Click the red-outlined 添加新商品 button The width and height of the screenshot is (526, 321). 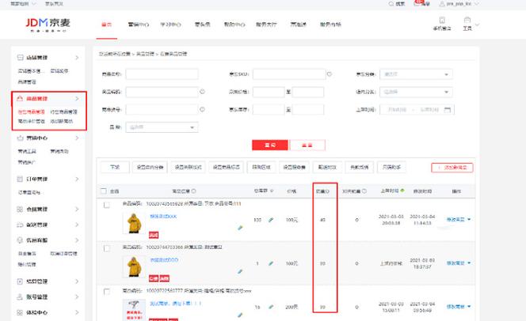(452, 168)
